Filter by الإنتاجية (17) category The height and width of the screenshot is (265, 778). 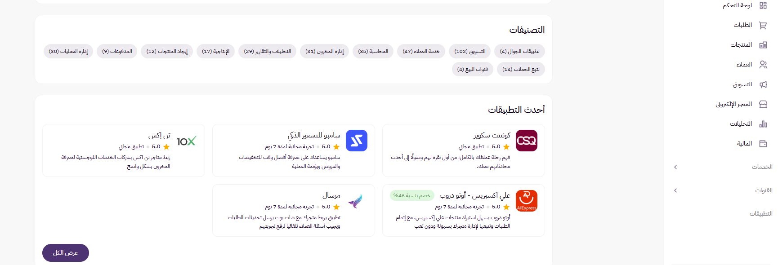coord(215,51)
